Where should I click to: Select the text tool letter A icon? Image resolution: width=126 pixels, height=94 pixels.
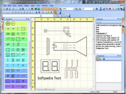(36, 12)
